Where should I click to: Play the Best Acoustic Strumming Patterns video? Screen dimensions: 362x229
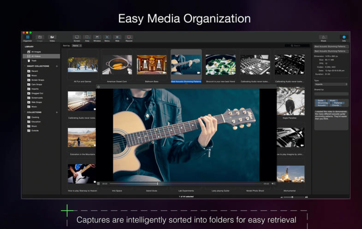pyautogui.click(x=186, y=64)
